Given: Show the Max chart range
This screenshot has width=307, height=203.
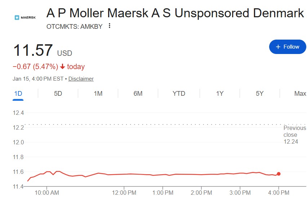Looking at the screenshot, I should (x=300, y=94).
